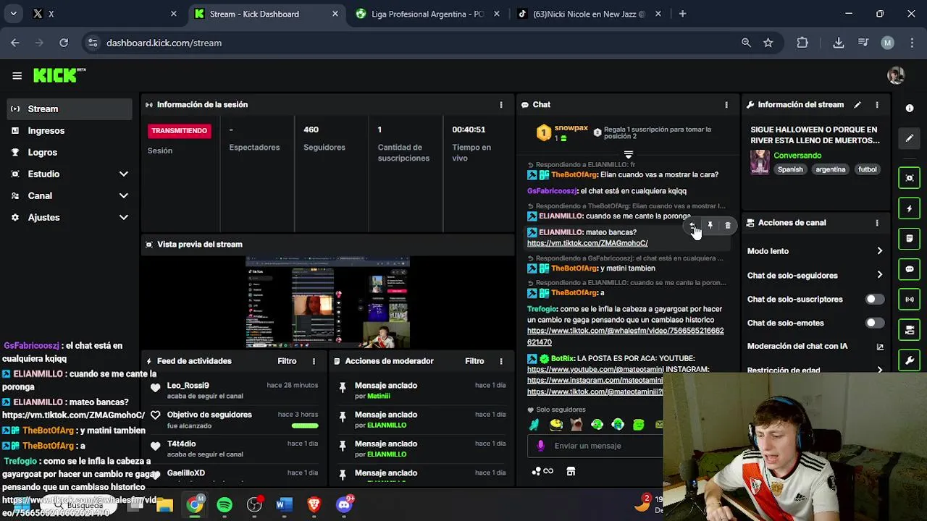Collapse the chat leaderboard handle below snowpax

[628, 155]
